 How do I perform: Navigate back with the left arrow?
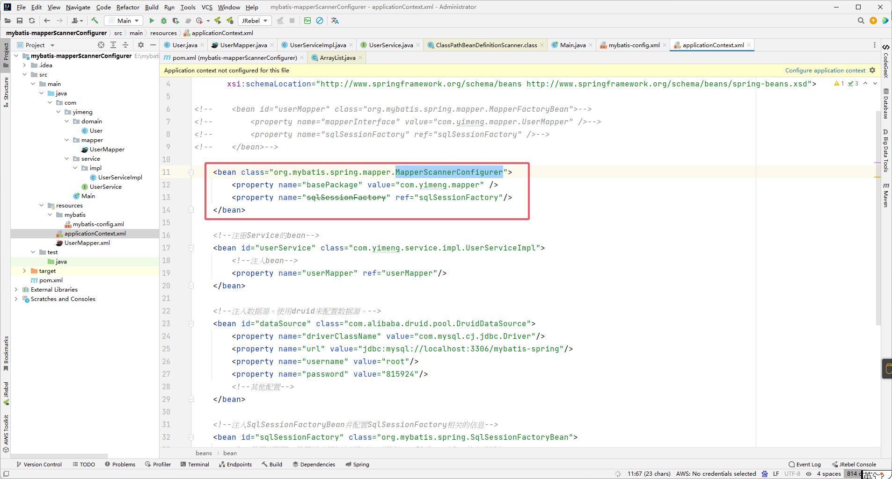[47, 21]
